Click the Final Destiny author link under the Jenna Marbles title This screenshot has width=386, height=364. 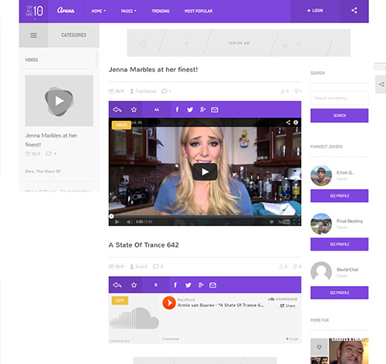tap(146, 91)
